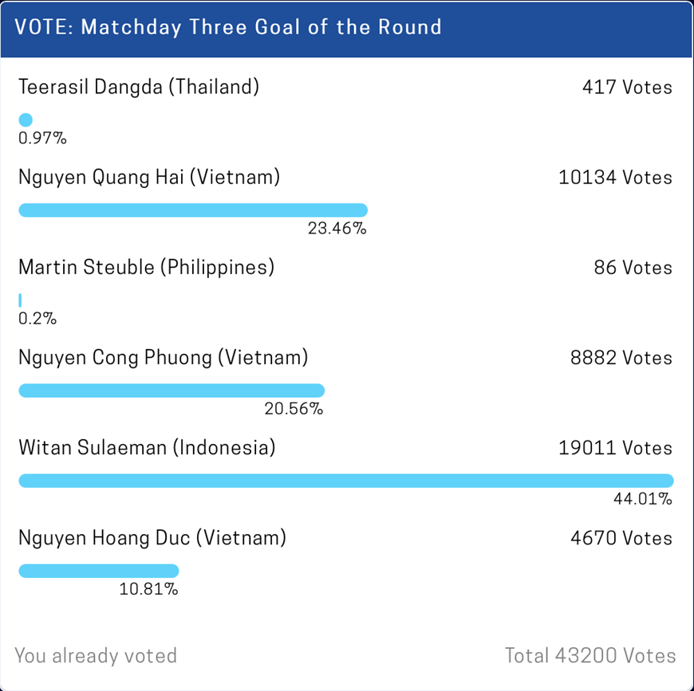Click the 19011 Votes count
This screenshot has height=691, width=694.
click(x=615, y=448)
